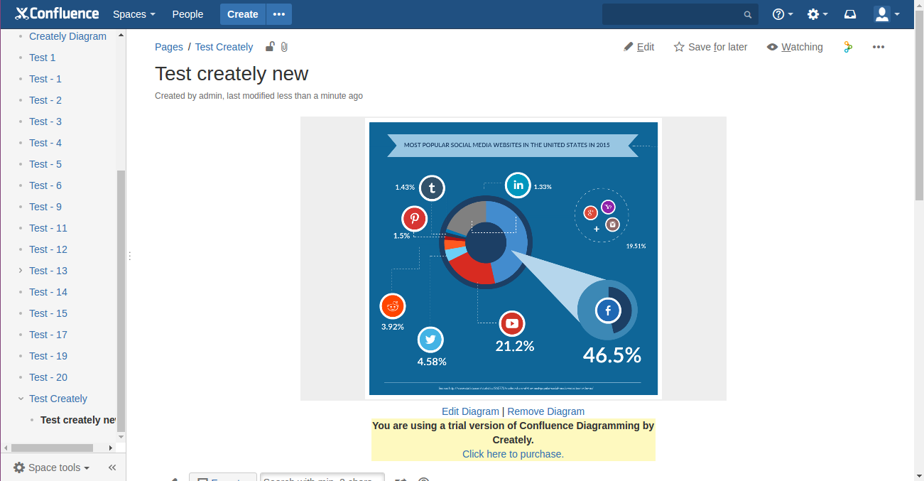
Task: Click the Create button
Action: coord(243,14)
